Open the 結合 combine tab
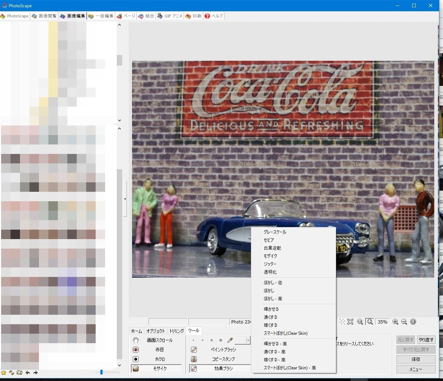 (x=146, y=16)
